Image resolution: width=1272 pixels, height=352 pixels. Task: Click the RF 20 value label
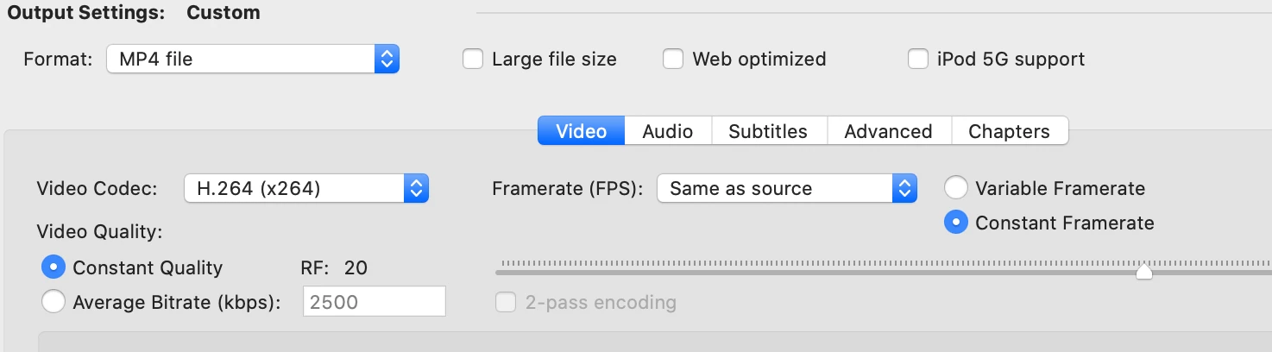(355, 268)
